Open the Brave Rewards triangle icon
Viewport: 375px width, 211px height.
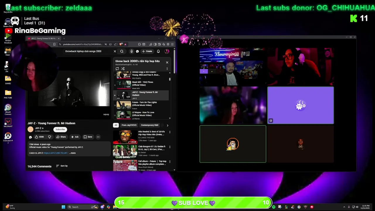125,44
